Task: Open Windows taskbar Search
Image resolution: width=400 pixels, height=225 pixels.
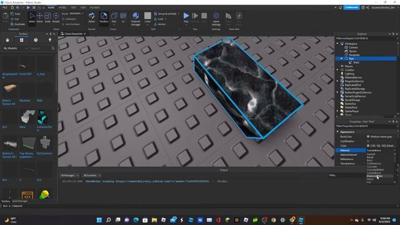Action: (x=108, y=220)
